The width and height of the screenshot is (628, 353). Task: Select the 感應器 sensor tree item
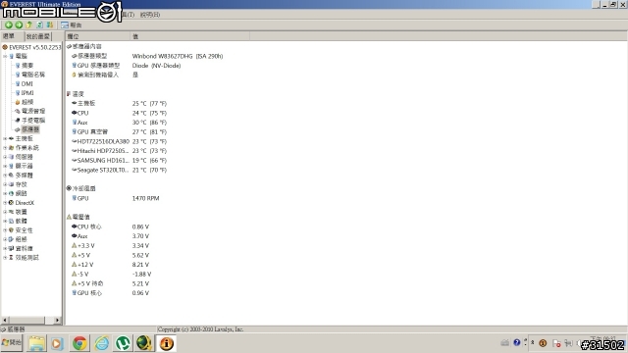(27, 129)
